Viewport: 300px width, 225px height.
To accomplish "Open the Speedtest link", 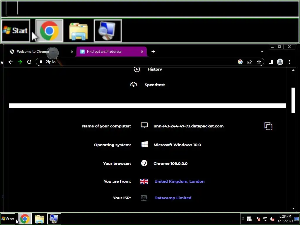I will tap(155, 85).
